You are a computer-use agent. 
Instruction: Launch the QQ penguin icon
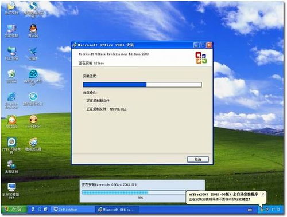click(33, 31)
